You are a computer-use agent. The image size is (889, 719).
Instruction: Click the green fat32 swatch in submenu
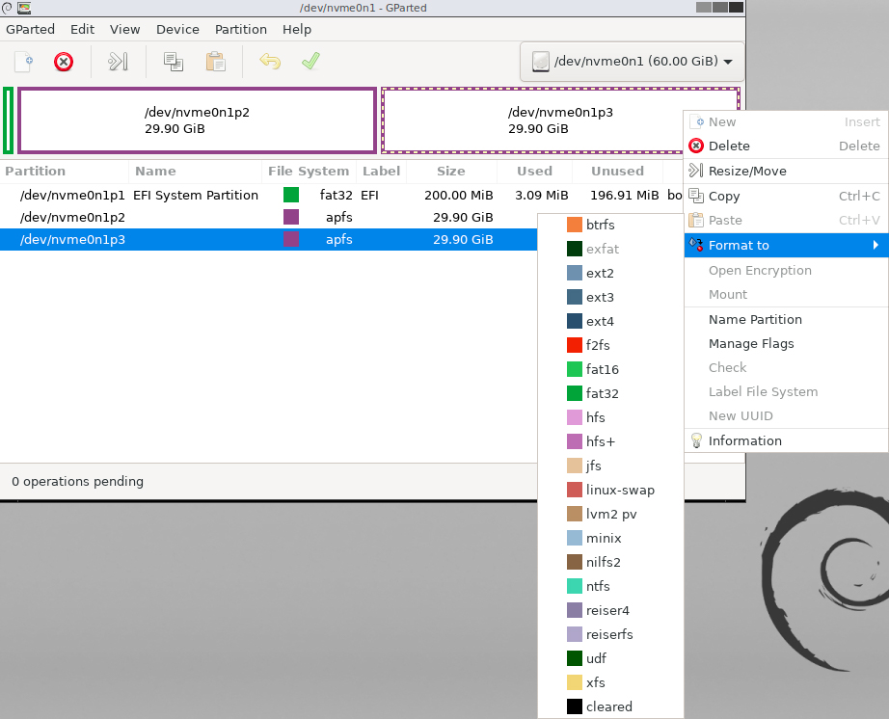(x=575, y=393)
